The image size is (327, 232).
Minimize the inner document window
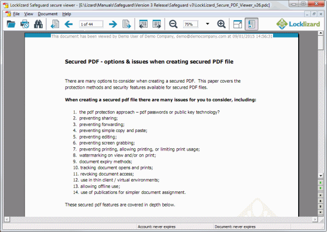[x=307, y=14]
